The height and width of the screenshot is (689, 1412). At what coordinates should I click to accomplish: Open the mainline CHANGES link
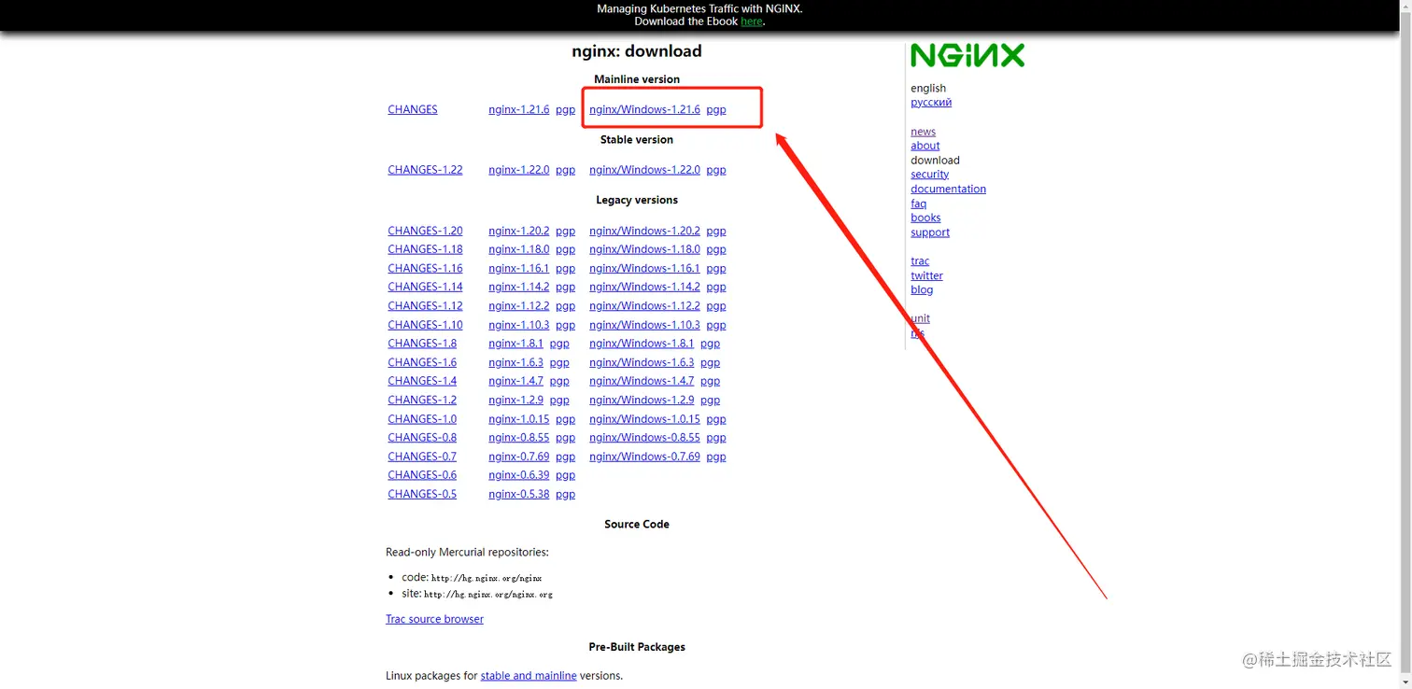tap(413, 109)
